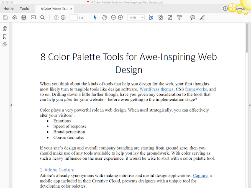Switch to the Home tab
Viewport: 251px width, 188px height.
pyautogui.click(x=8, y=8)
